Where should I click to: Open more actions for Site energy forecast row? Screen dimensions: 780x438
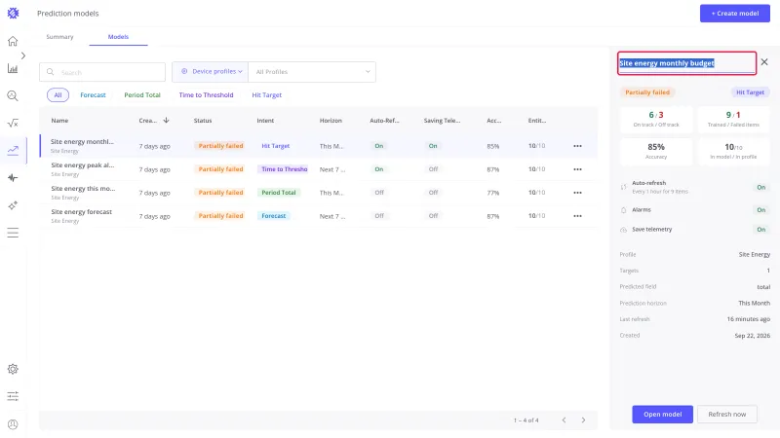[x=577, y=216]
